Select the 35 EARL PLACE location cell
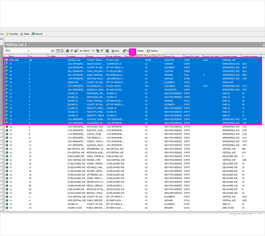The width and height of the screenshot is (265, 236). tap(75, 208)
